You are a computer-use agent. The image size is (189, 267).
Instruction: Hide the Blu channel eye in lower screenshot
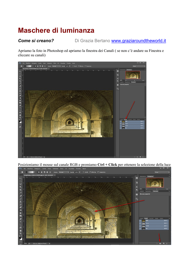[140, 228]
